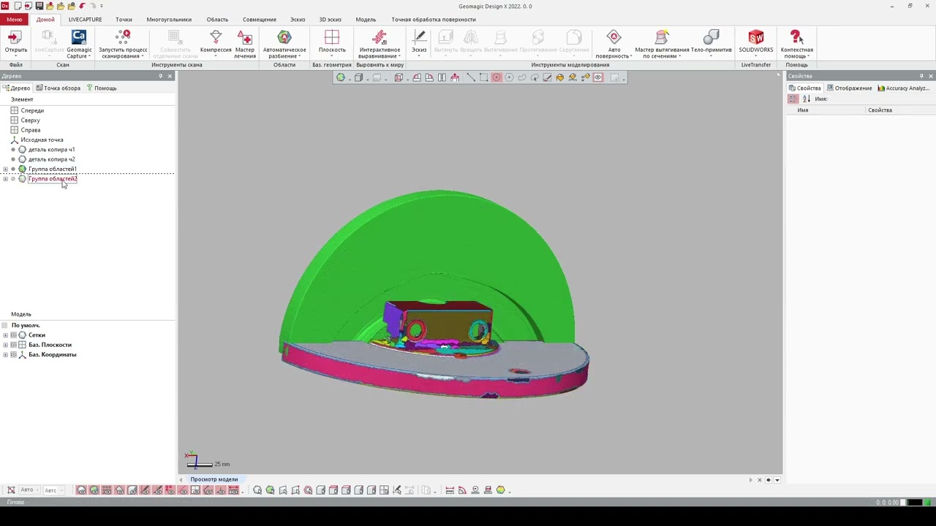Expand the Баз. Координаты model node
The width and height of the screenshot is (936, 526).
click(x=5, y=355)
